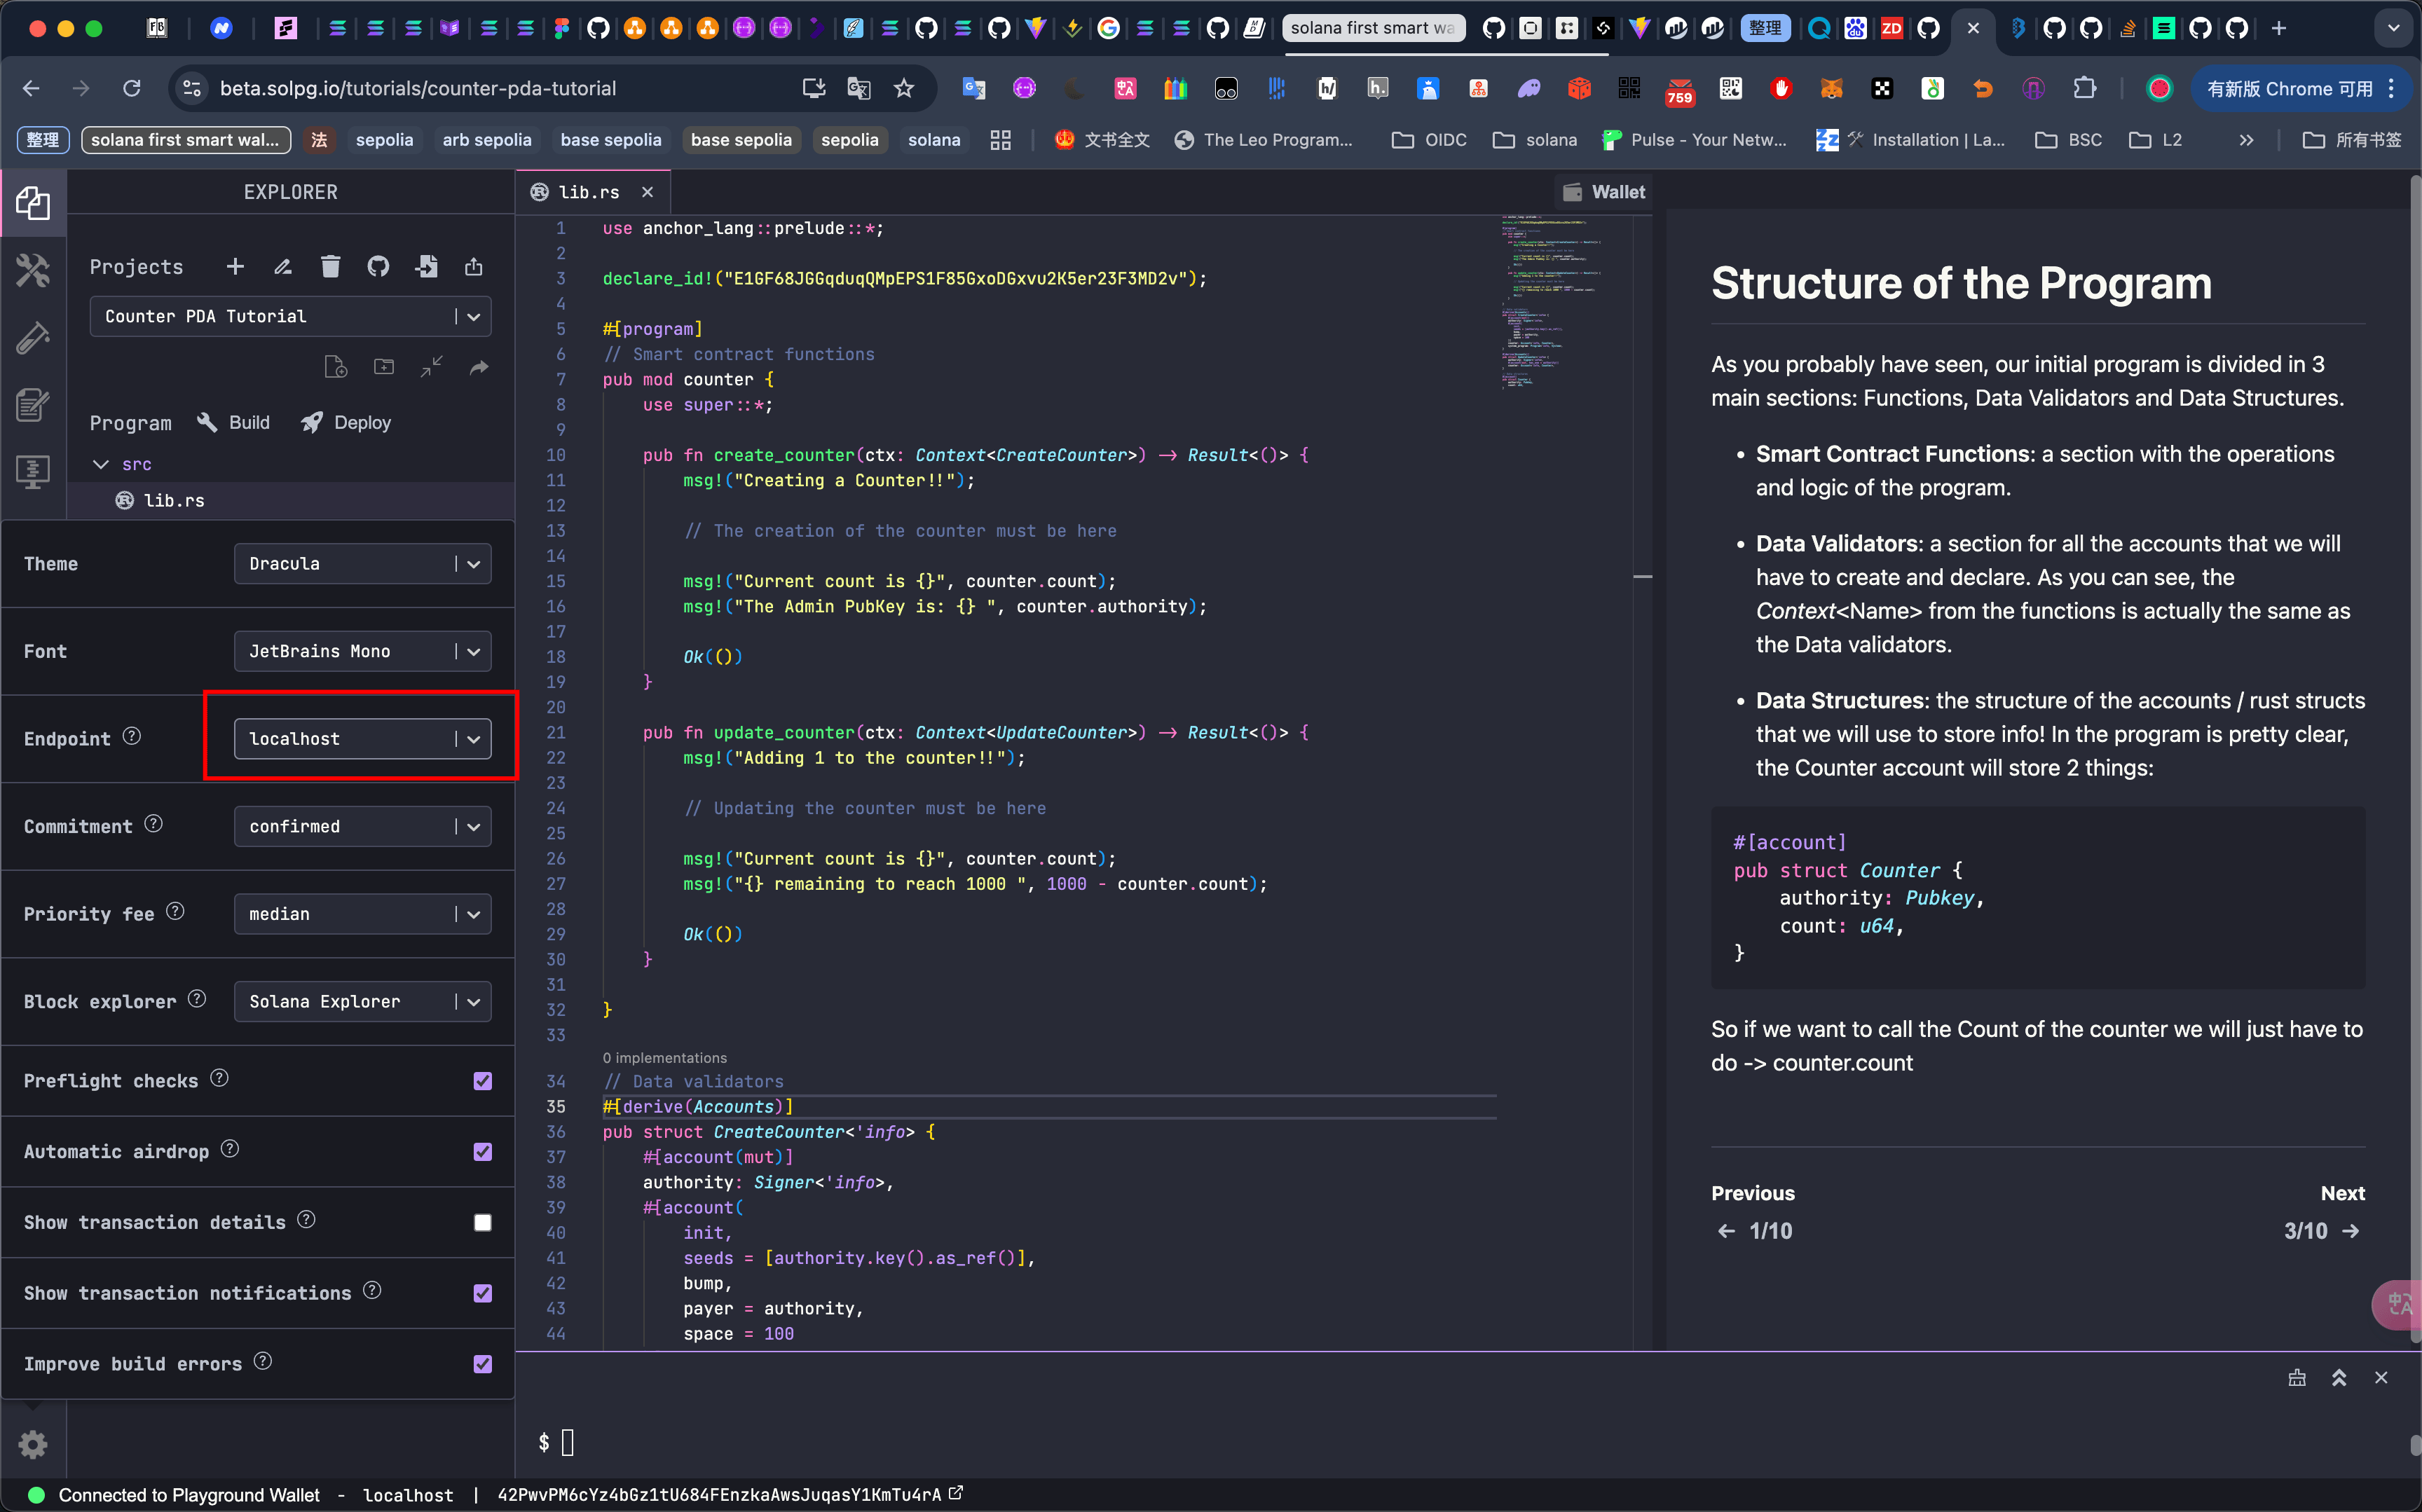Open the Endpoint localhost dropdown
Viewport: 2422px width, 1512px height.
[362, 739]
